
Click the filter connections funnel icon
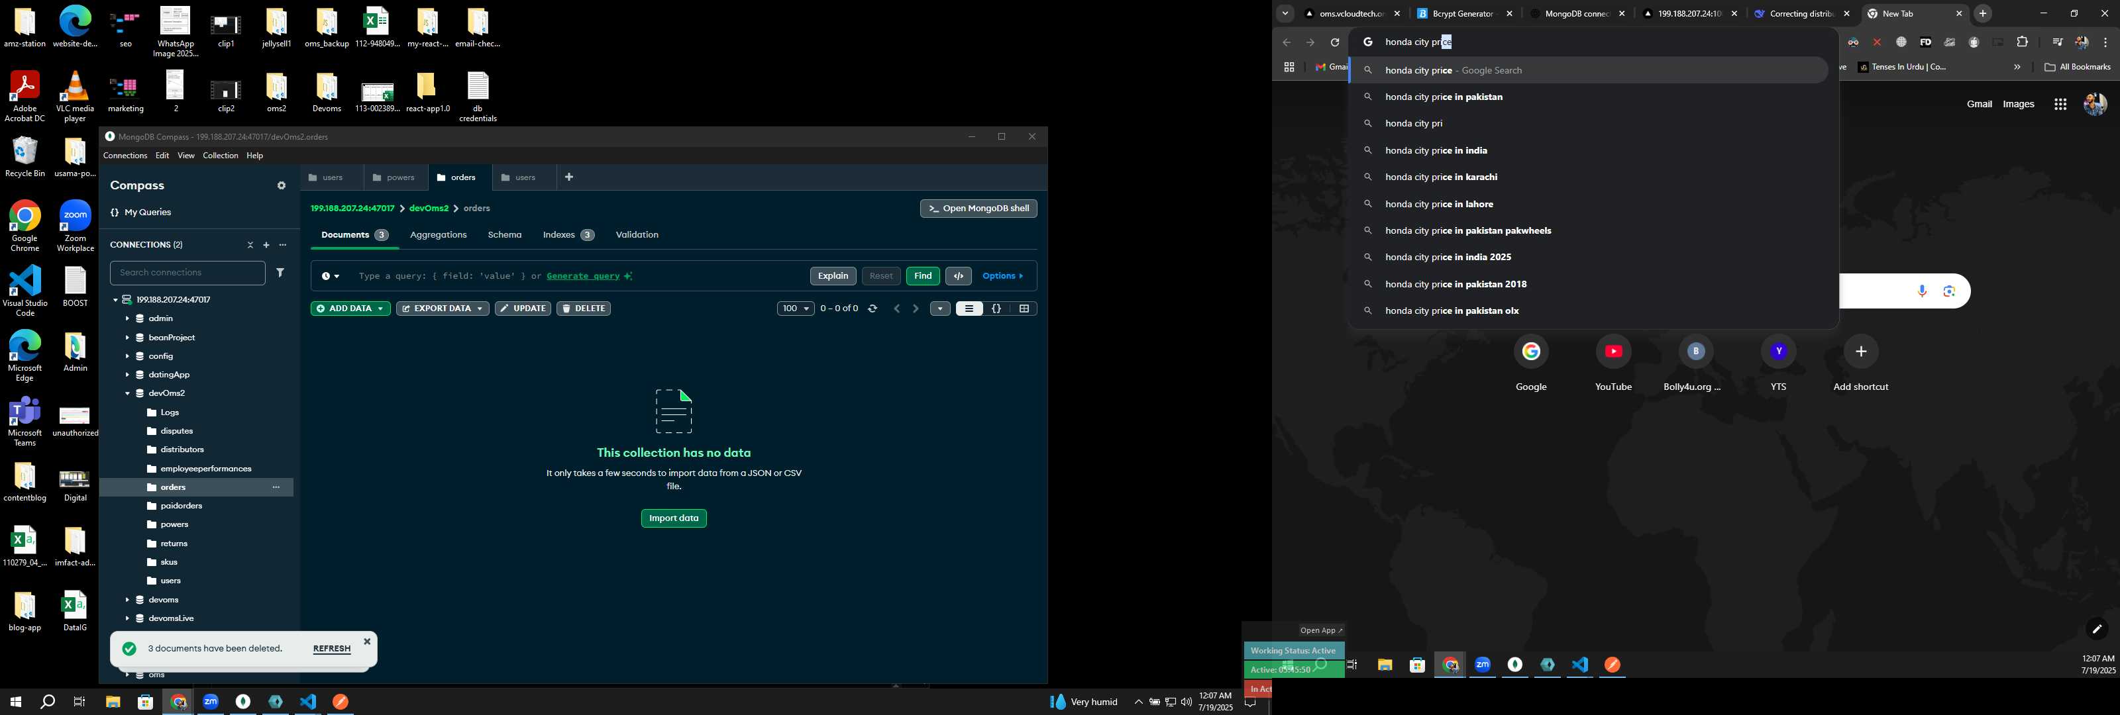click(x=281, y=273)
